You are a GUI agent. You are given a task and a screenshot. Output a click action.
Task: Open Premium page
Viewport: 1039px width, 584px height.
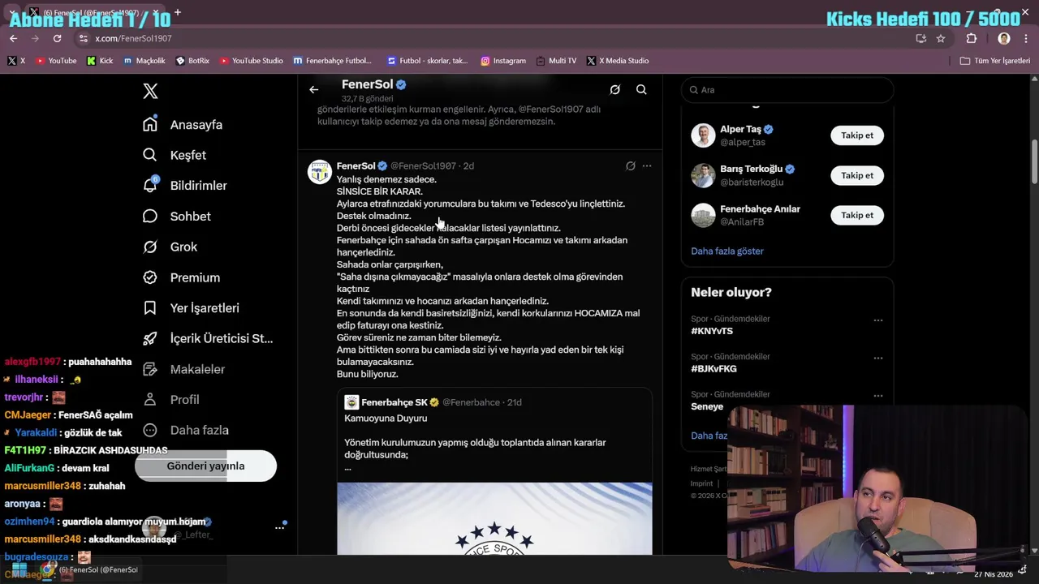182,277
